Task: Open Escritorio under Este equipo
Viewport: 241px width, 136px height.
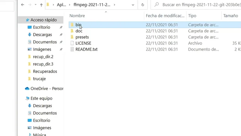Action: click(42, 120)
